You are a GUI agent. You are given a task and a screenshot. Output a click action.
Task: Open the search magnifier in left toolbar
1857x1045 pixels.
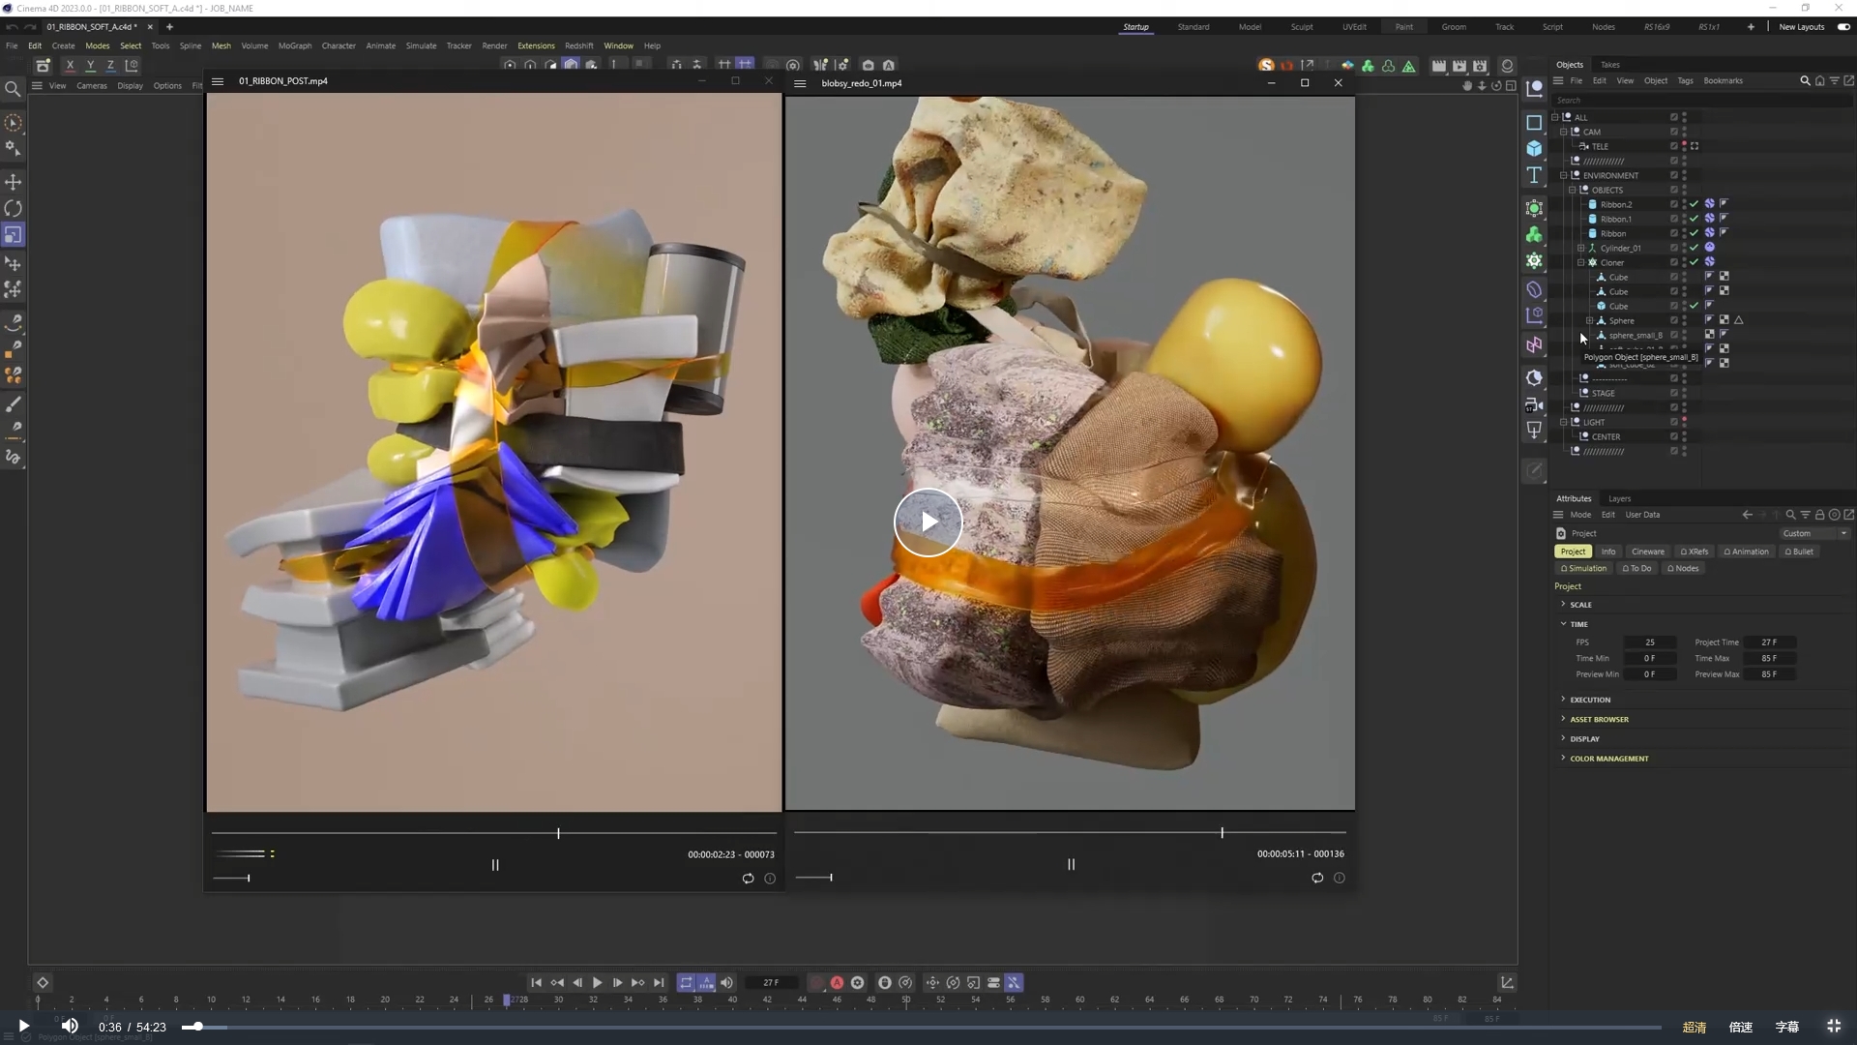pos(14,89)
